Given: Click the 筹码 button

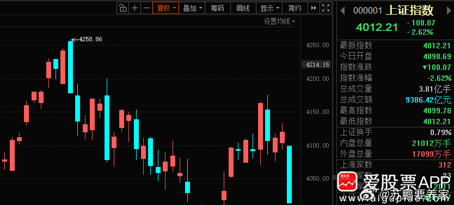Looking at the screenshot, I should (x=217, y=8).
